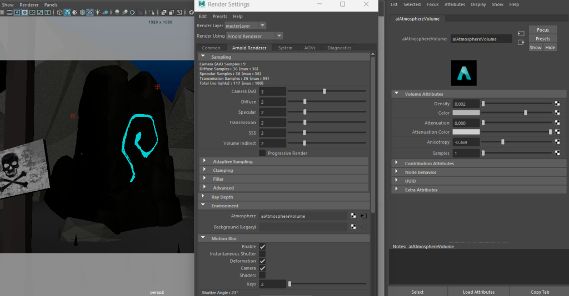
Task: Switch to the Diagnostics tab
Action: click(340, 48)
